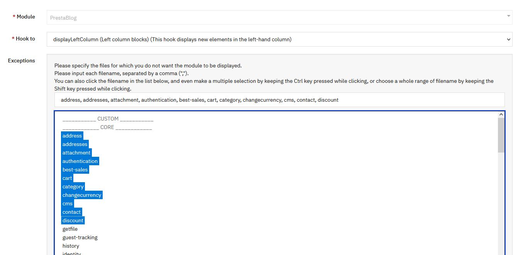The image size is (518, 255).
Task: Select 'address' in the file list
Action: point(72,136)
